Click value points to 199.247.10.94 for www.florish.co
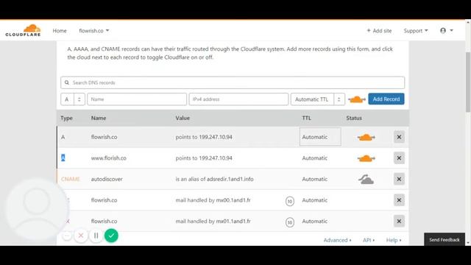This screenshot has width=471, height=265. tap(204, 158)
